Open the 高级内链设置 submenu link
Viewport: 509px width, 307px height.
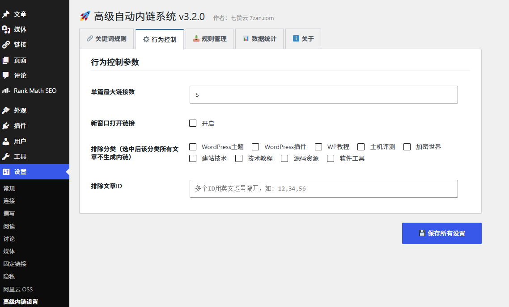pos(21,302)
